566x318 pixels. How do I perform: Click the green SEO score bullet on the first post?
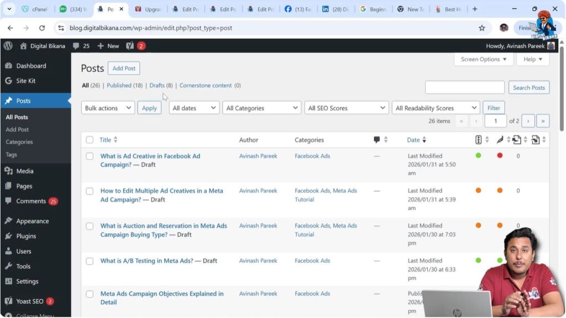point(478,156)
